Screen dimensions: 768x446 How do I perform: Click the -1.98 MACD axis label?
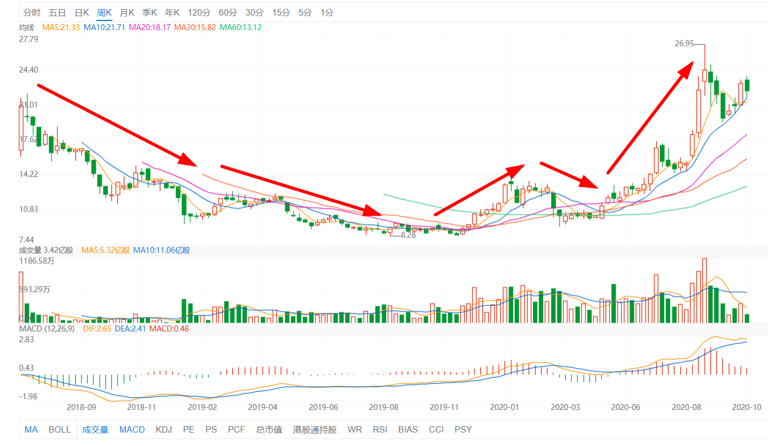pos(27,397)
